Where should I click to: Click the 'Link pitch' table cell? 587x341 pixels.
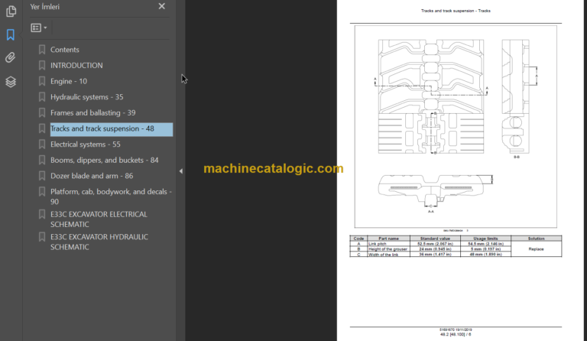pos(388,244)
